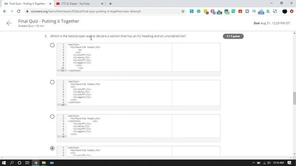Open the red and blue extension icon with badge
The image size is (296, 166).
coord(213,12)
